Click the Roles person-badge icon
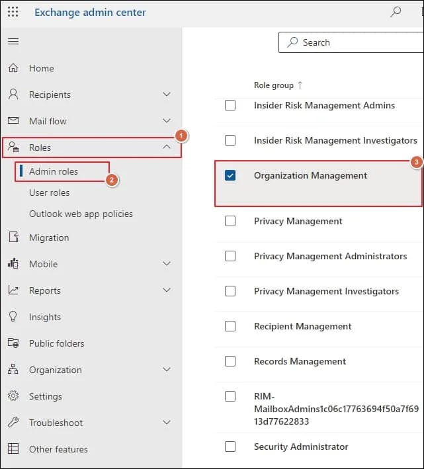The width and height of the screenshot is (424, 469). [x=13, y=148]
